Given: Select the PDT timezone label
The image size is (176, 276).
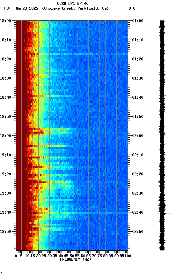Looking at the screenshot, I should [x=8, y=8].
